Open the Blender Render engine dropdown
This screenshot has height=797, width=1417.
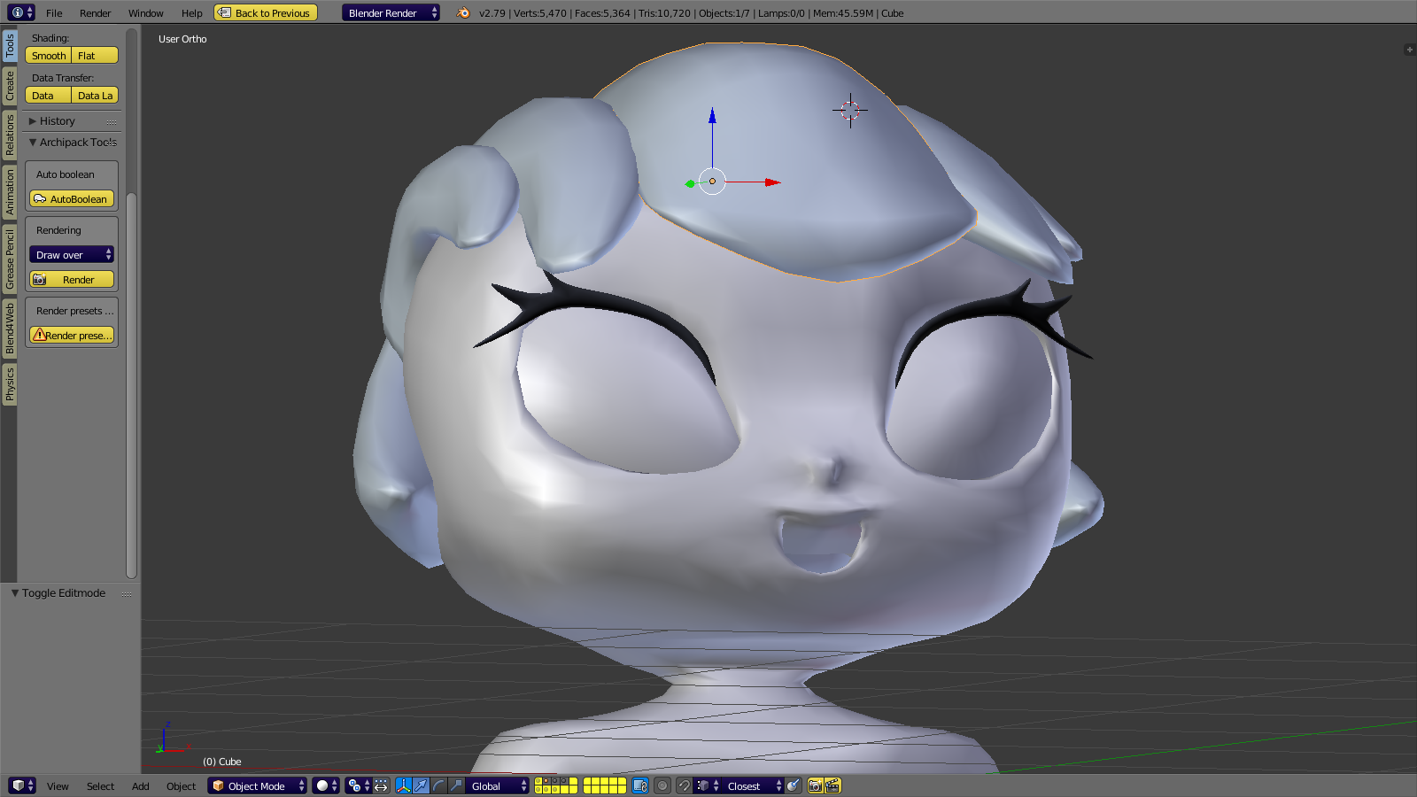click(x=391, y=13)
